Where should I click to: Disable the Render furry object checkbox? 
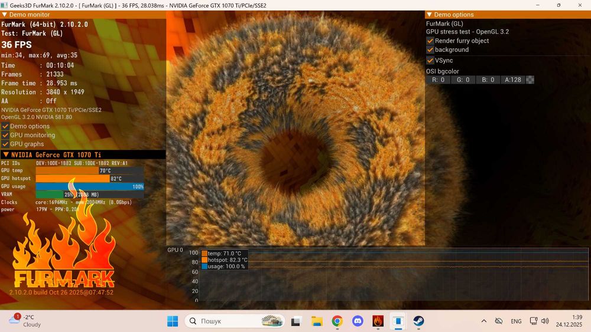point(430,41)
